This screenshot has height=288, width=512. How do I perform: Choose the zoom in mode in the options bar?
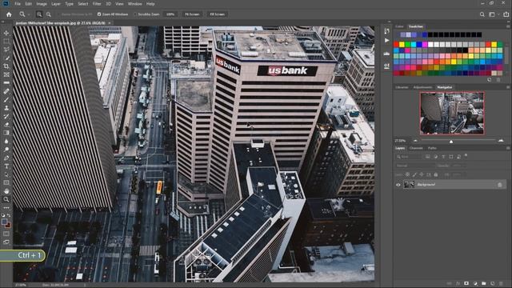[x=39, y=14]
